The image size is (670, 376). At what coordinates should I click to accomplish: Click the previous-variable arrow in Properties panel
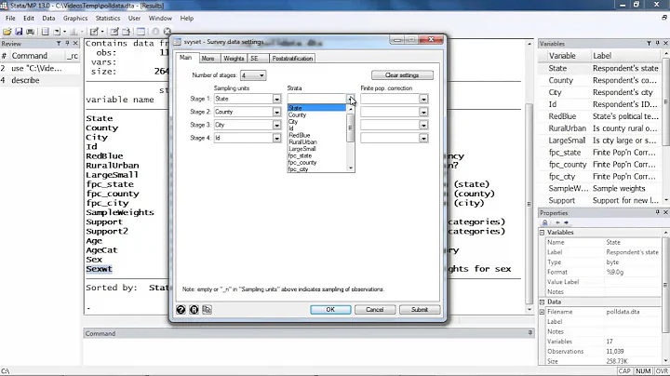click(557, 222)
